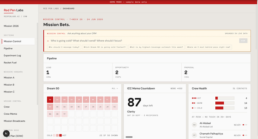
Task: Click the Red Pen Labs logo
Action: tap(14, 10)
